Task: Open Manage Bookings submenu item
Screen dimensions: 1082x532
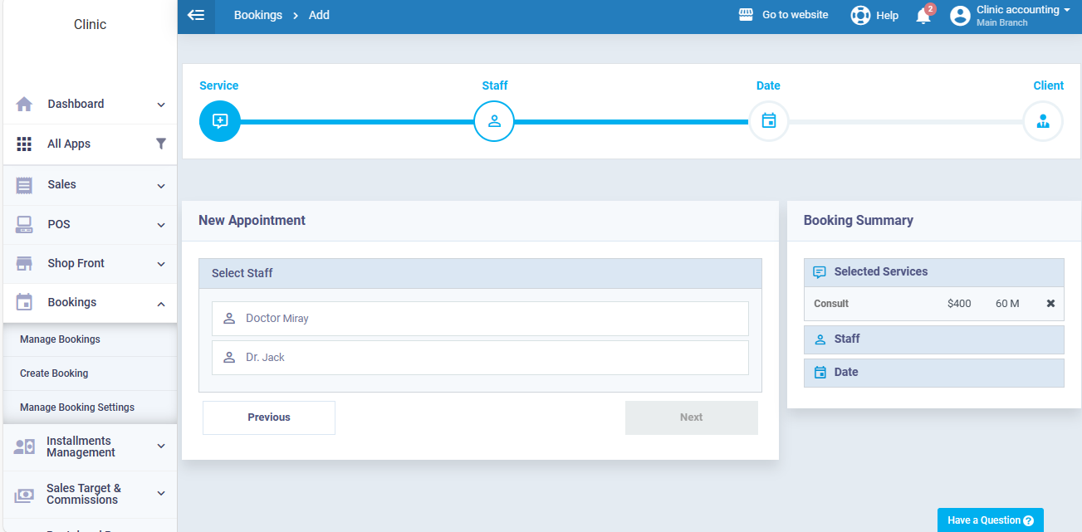Action: point(60,339)
